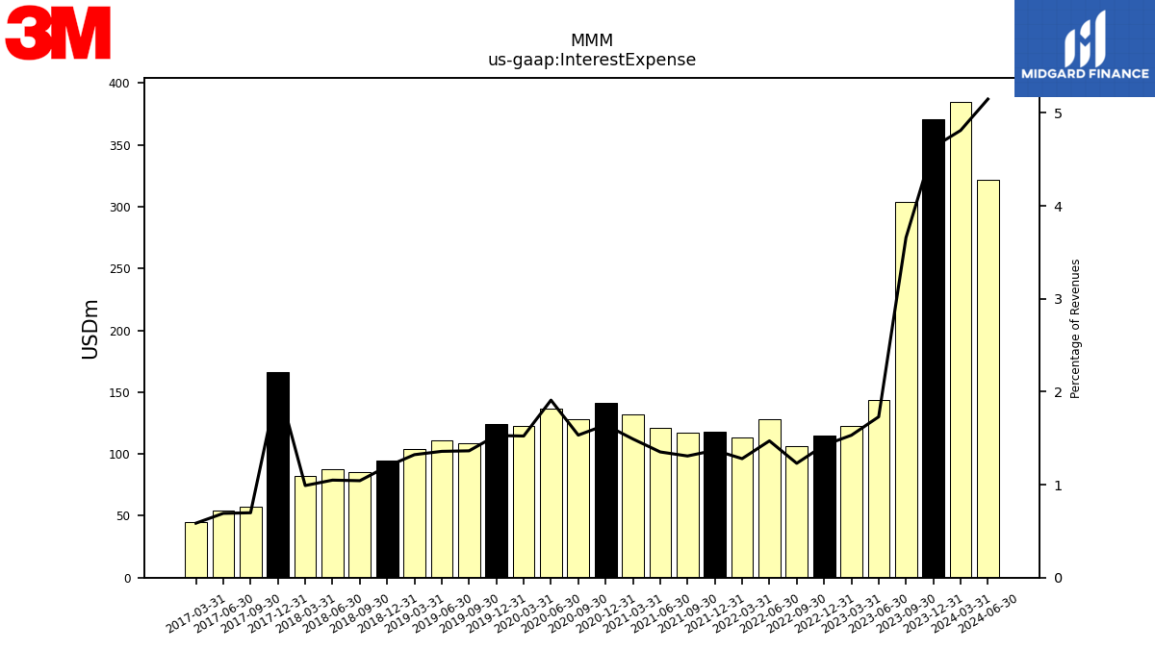
Task: Click the yellow bar for 2024-06-30
Action: 988,379
